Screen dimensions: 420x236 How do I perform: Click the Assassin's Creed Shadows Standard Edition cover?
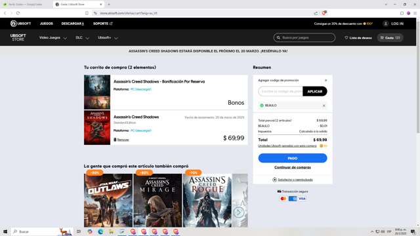(x=97, y=128)
